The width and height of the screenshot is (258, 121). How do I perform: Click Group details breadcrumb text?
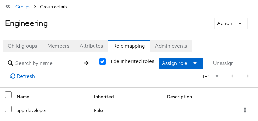pos(54,7)
